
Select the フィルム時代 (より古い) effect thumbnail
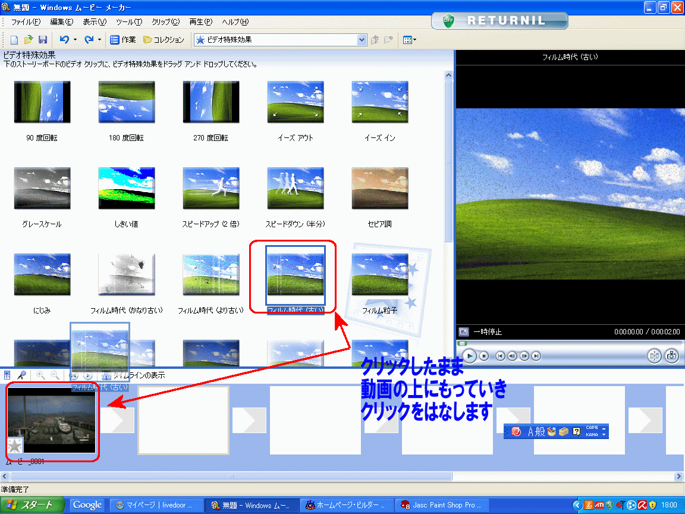[211, 274]
